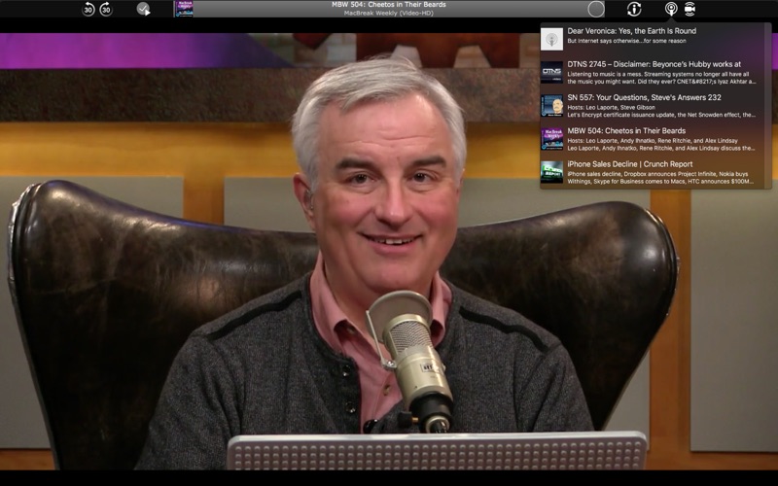Click the now-playing title MBW 504 in toolbar
Image resolution: width=778 pixels, height=486 pixels.
pos(388,5)
